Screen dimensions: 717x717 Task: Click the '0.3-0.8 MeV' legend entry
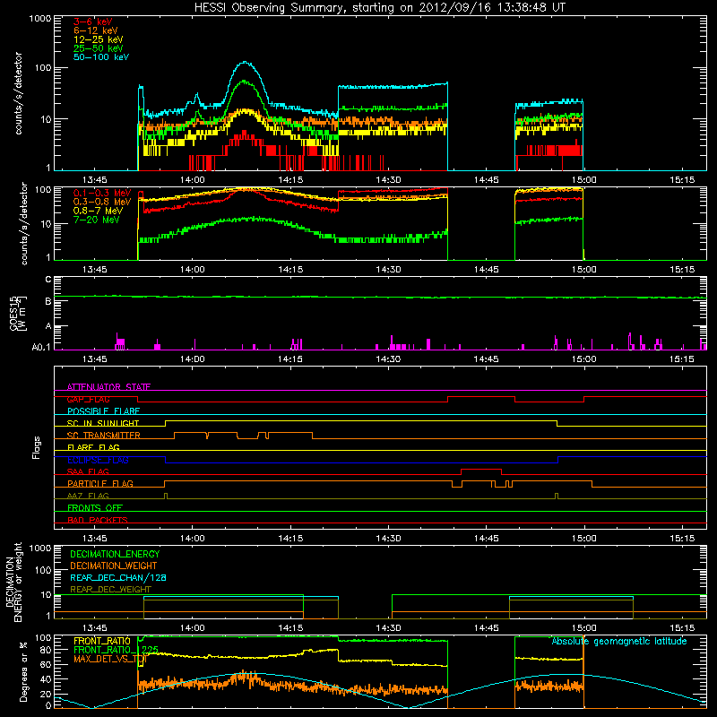[x=102, y=202]
